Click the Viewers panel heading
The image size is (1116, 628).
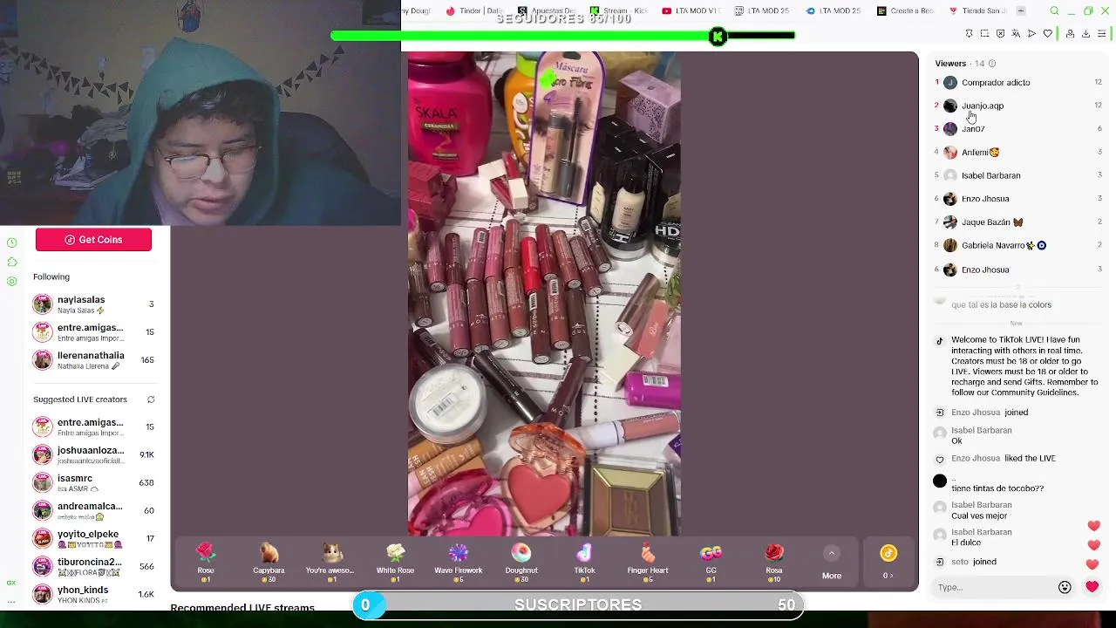(950, 64)
